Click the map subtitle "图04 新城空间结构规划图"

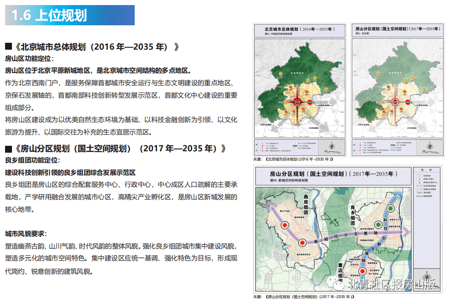[x=289, y=180]
